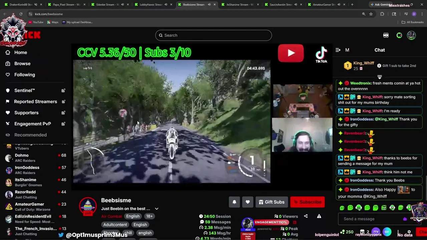Open Sentinel™ external link icon
Screen dimensions: 427x240
coord(63,90)
